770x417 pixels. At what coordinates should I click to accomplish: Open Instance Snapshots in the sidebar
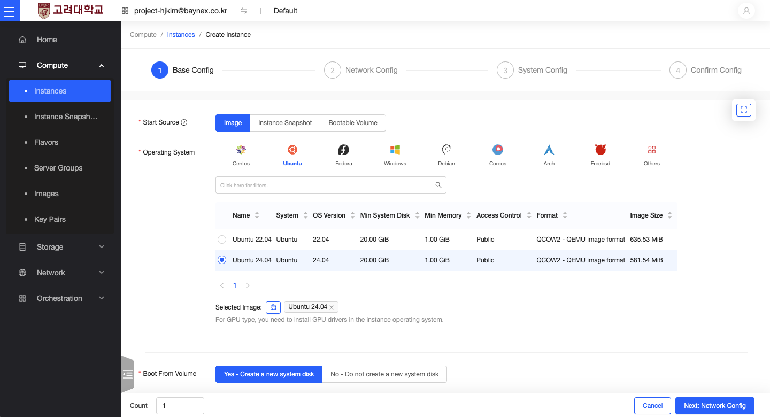pos(60,117)
